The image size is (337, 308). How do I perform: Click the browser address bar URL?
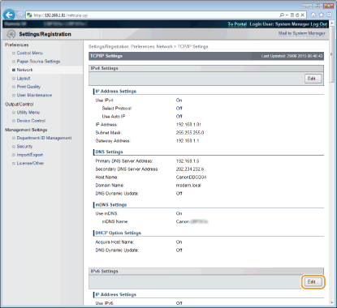[x=61, y=15]
